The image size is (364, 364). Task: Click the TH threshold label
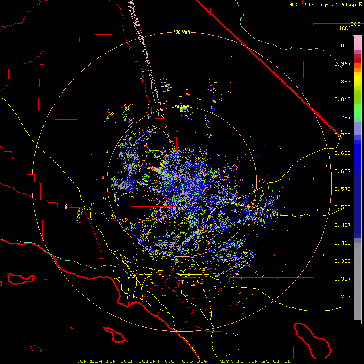(x=347, y=315)
